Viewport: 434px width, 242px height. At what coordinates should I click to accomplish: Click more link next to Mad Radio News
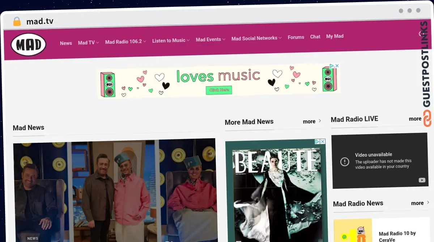420,203
